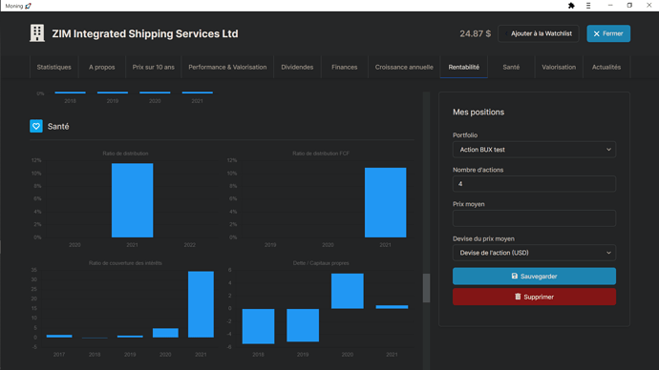Add stock via Ajouter à la Watchlist

pos(539,33)
